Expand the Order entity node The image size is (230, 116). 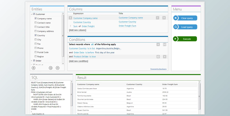point(32,61)
